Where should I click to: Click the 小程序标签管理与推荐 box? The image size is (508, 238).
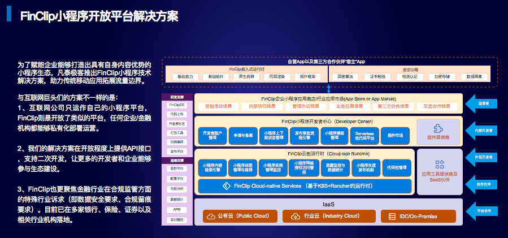coord(242,168)
